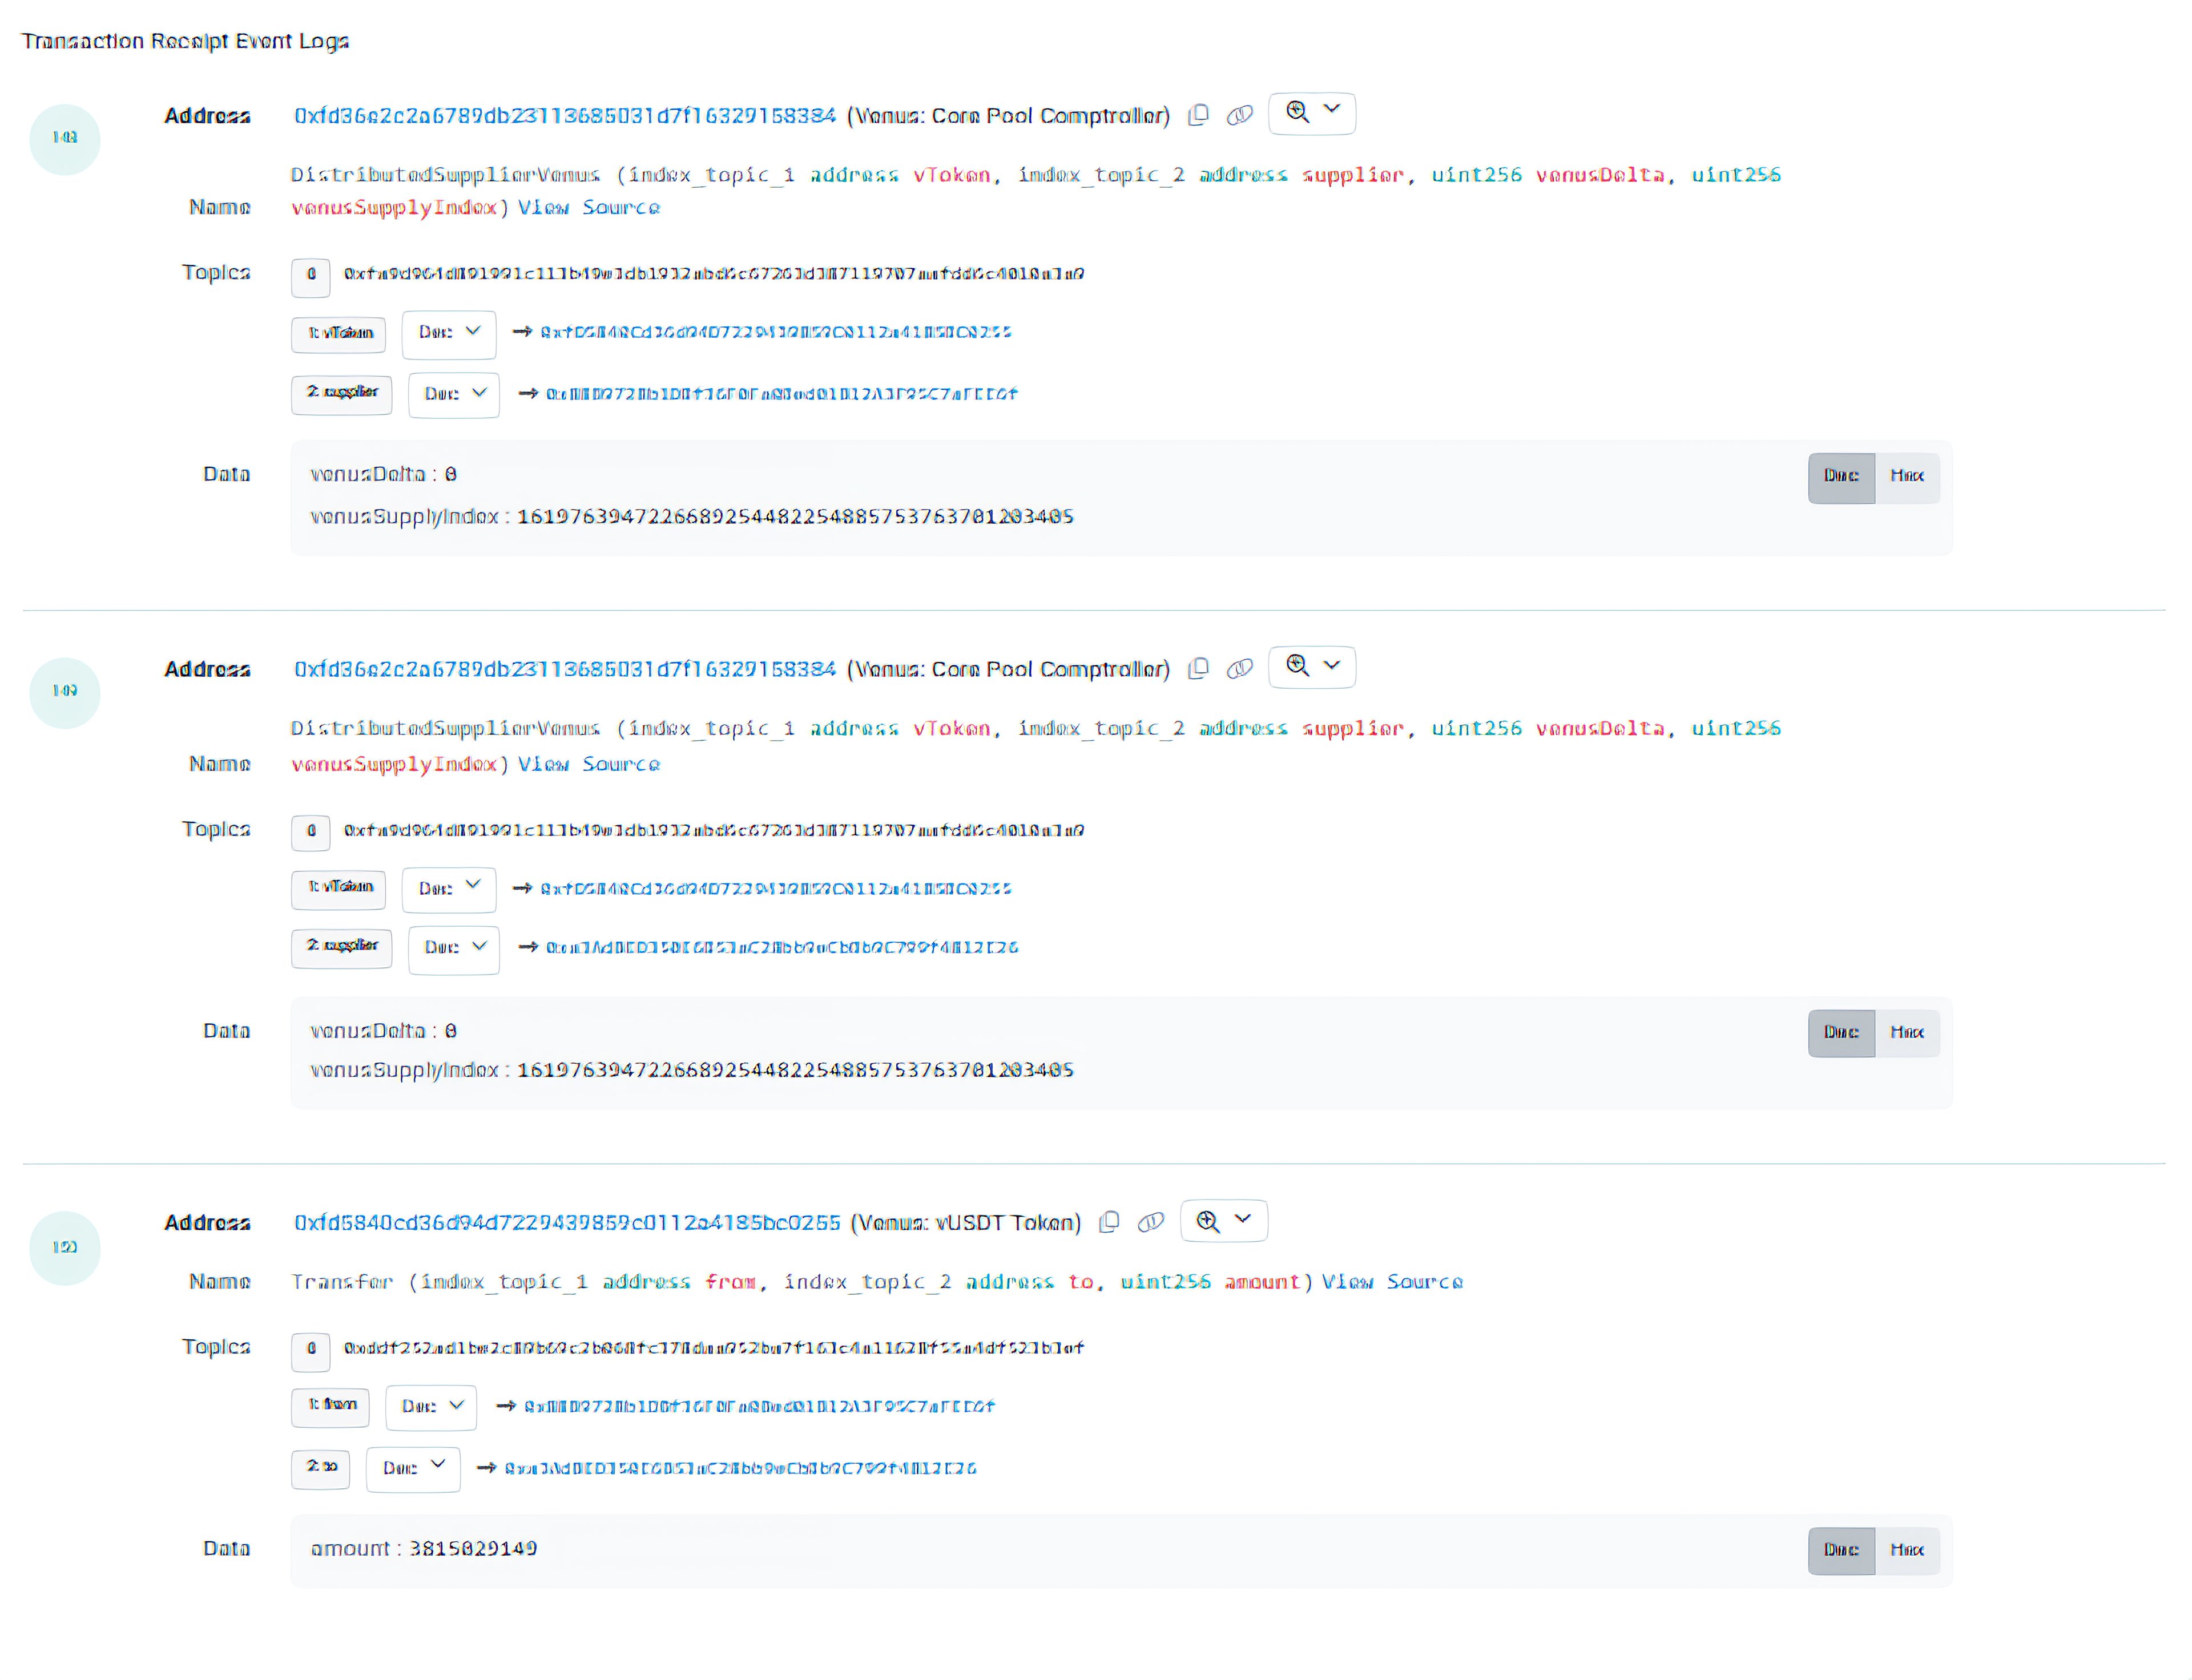Open View Source for log 148 event
Image resolution: width=2192 pixels, height=1680 pixels.
tap(589, 208)
